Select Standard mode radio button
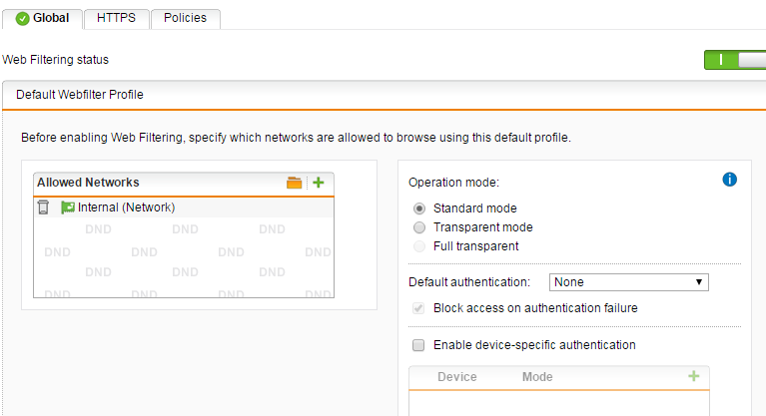Screen dimensions: 766x416 pos(419,208)
